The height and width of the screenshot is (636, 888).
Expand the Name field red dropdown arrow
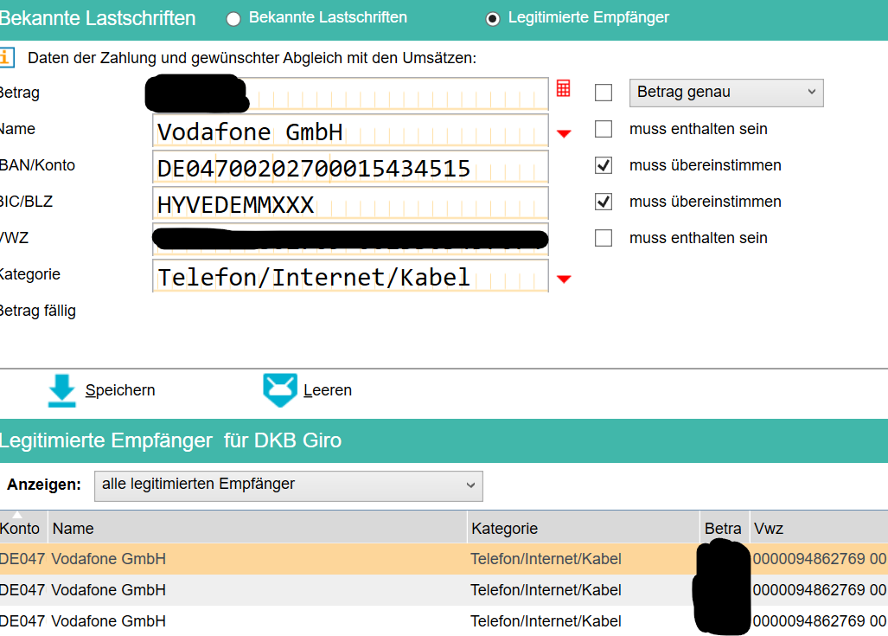pos(564,133)
